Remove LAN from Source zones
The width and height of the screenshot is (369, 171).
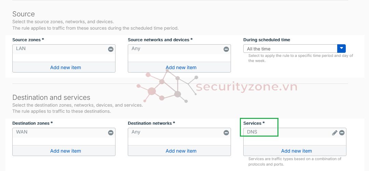(111, 49)
